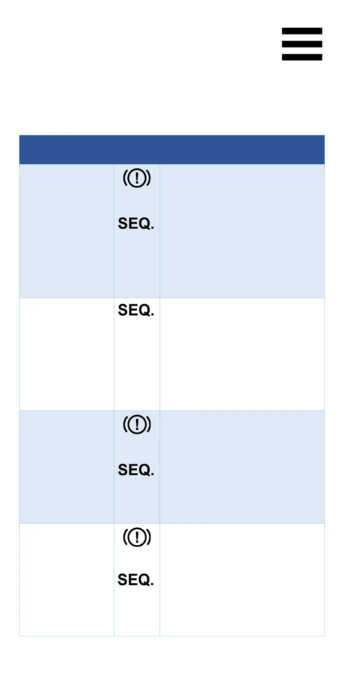
Task: Select the SEQ. label in first row
Action: click(x=136, y=223)
